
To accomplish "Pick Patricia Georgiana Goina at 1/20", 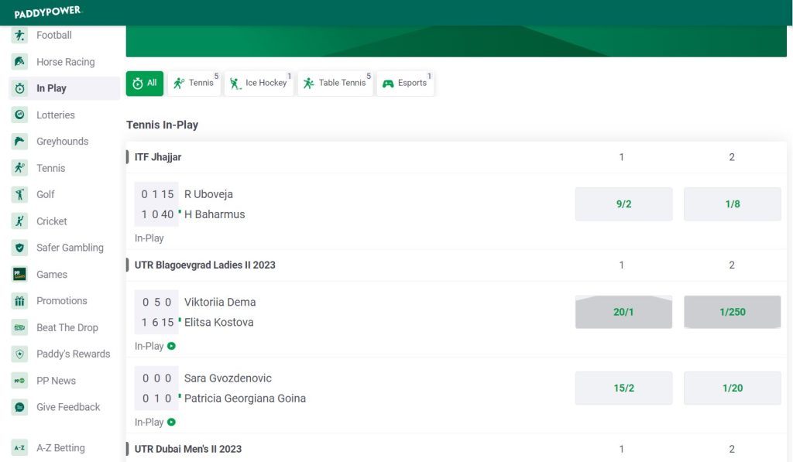I will [733, 388].
